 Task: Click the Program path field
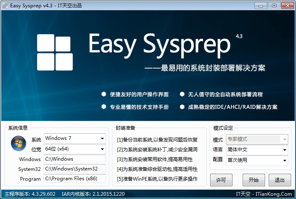[75, 179]
